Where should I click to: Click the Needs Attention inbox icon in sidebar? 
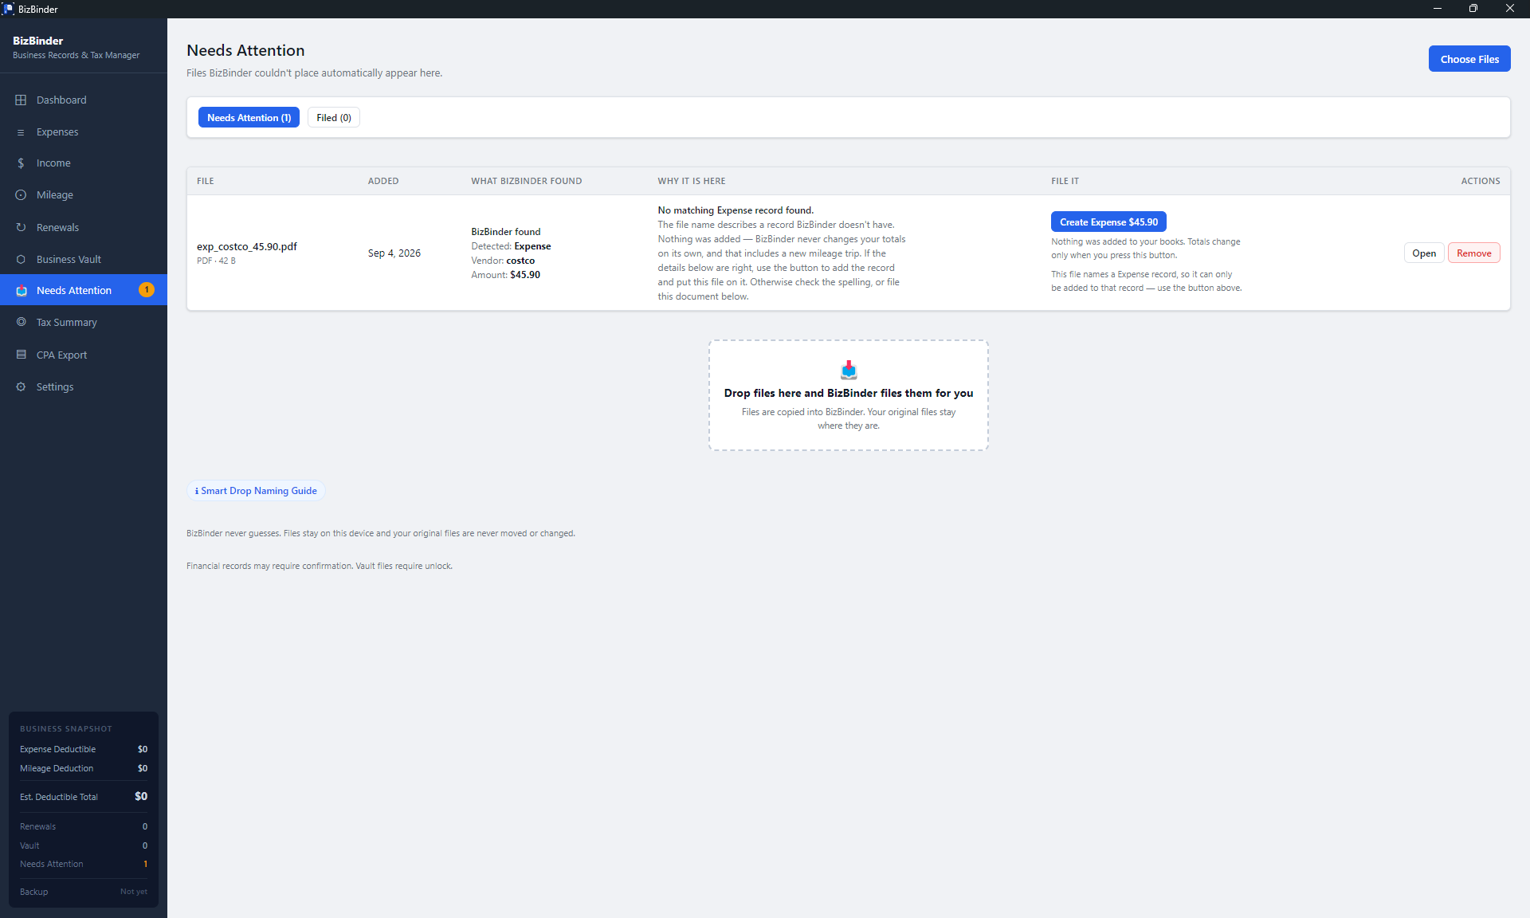21,291
